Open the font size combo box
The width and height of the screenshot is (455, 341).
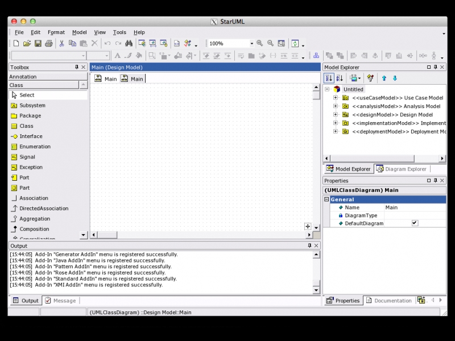[x=106, y=56]
